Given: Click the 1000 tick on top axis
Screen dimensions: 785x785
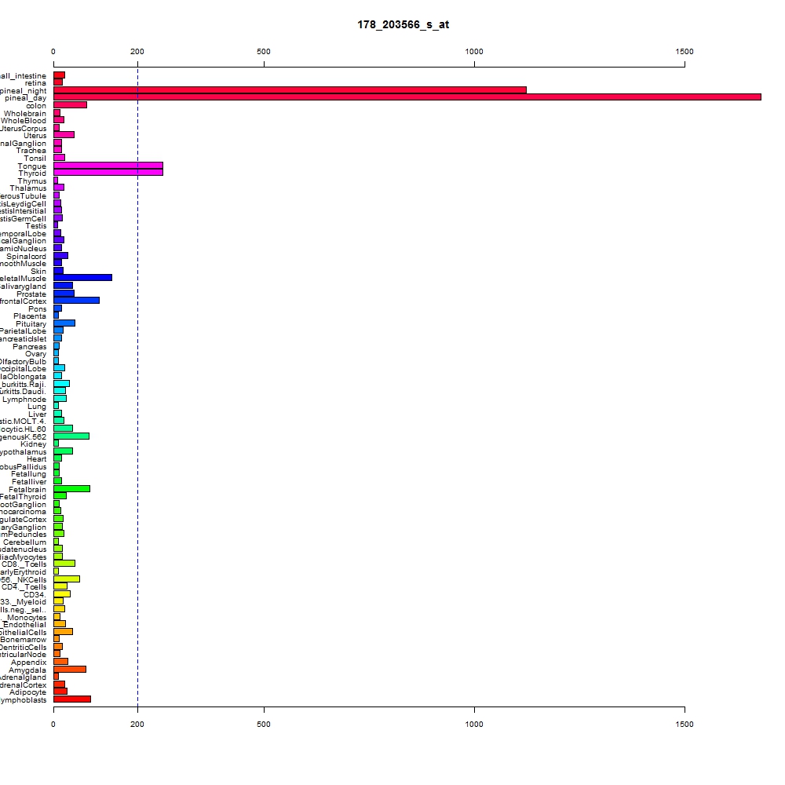Looking at the screenshot, I should point(474,52).
